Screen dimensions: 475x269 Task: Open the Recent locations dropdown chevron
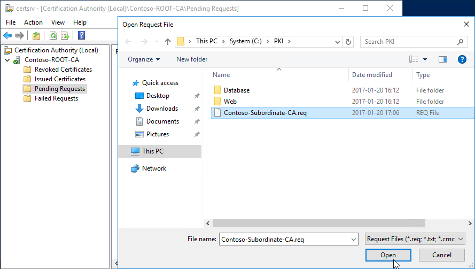[157, 42]
